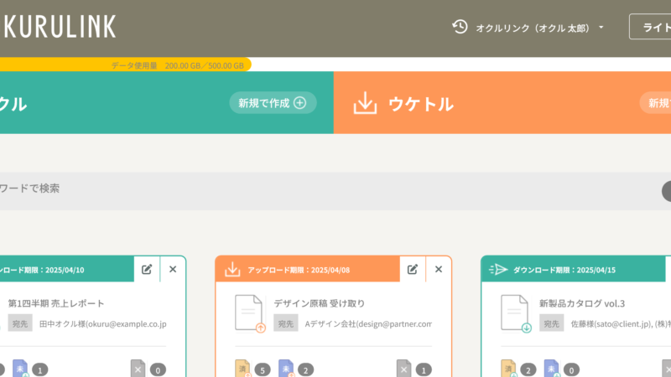Click download icon beside アップロード期限 2025/04/08
Viewport: 671px width, 377px height.
[232, 270]
